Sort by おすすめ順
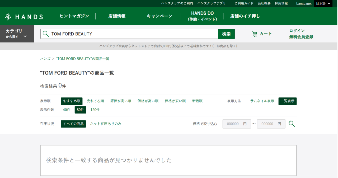The width and height of the screenshot is (338, 178). click(72, 101)
